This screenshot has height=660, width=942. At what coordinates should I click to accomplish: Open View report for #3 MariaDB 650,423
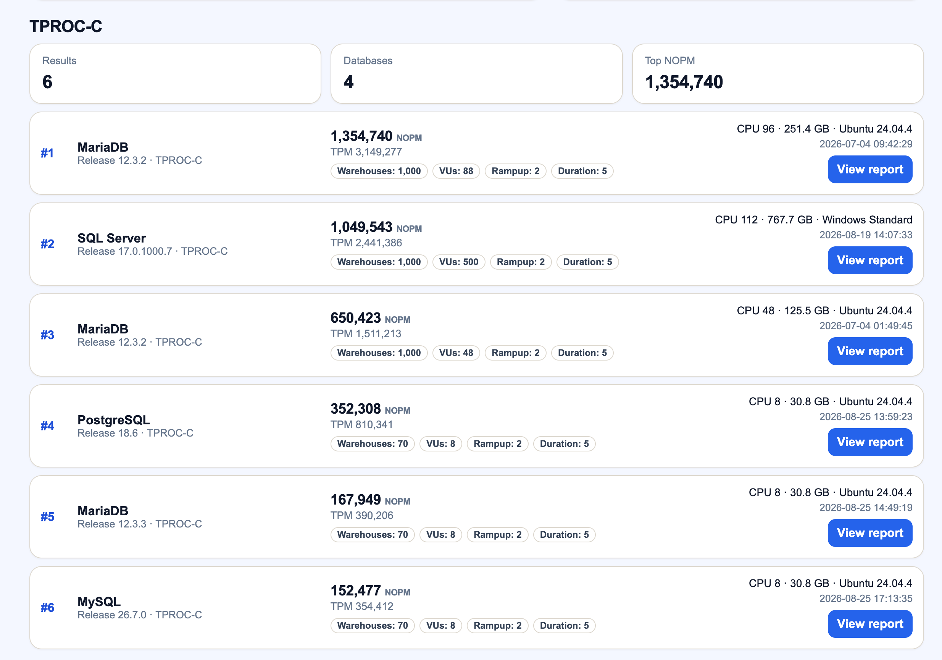870,351
